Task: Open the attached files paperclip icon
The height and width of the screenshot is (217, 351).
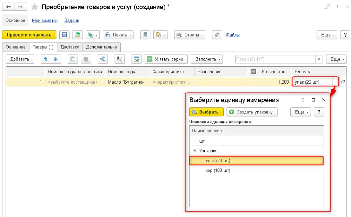Action: (x=217, y=35)
